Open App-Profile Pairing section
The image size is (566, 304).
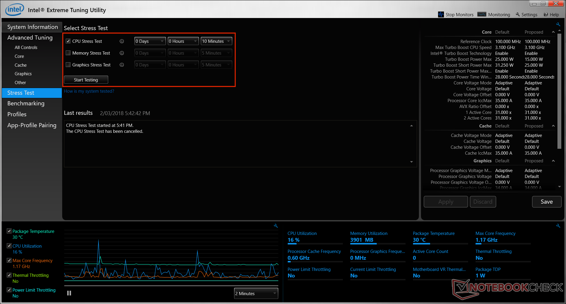[x=32, y=125]
